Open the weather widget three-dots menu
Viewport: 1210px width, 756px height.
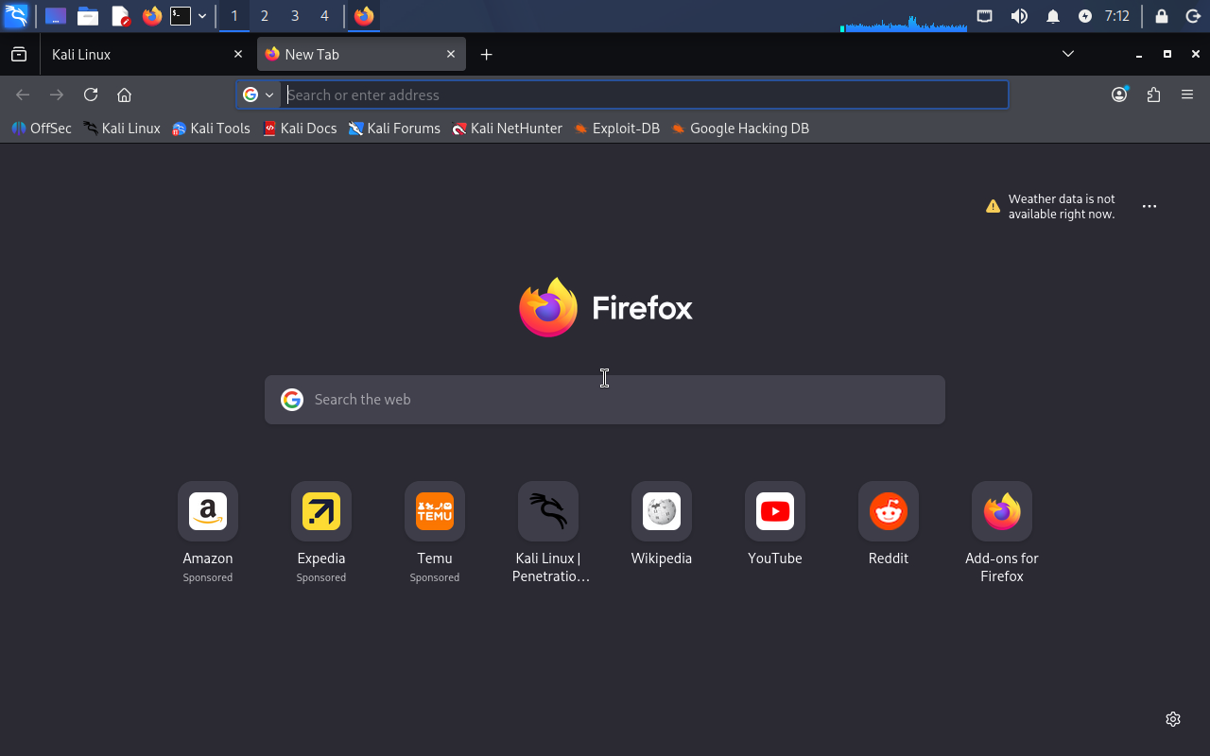1149,206
